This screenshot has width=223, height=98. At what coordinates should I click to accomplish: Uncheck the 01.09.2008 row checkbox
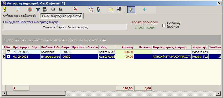click(9, 57)
